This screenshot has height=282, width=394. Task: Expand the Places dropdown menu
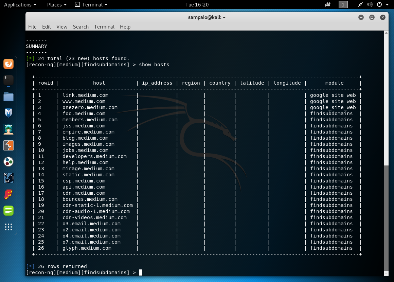[57, 5]
